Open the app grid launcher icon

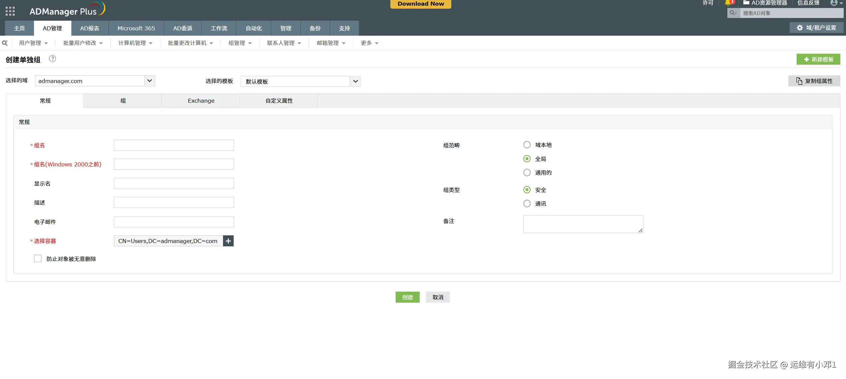click(x=10, y=11)
